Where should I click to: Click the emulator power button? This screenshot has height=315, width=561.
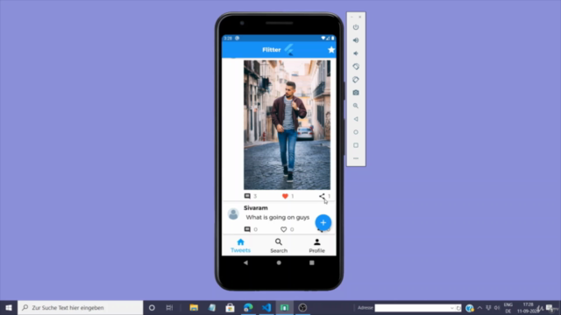click(x=356, y=27)
